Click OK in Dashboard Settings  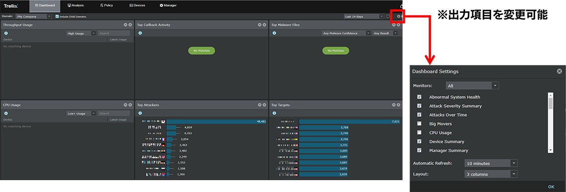pos(551,187)
